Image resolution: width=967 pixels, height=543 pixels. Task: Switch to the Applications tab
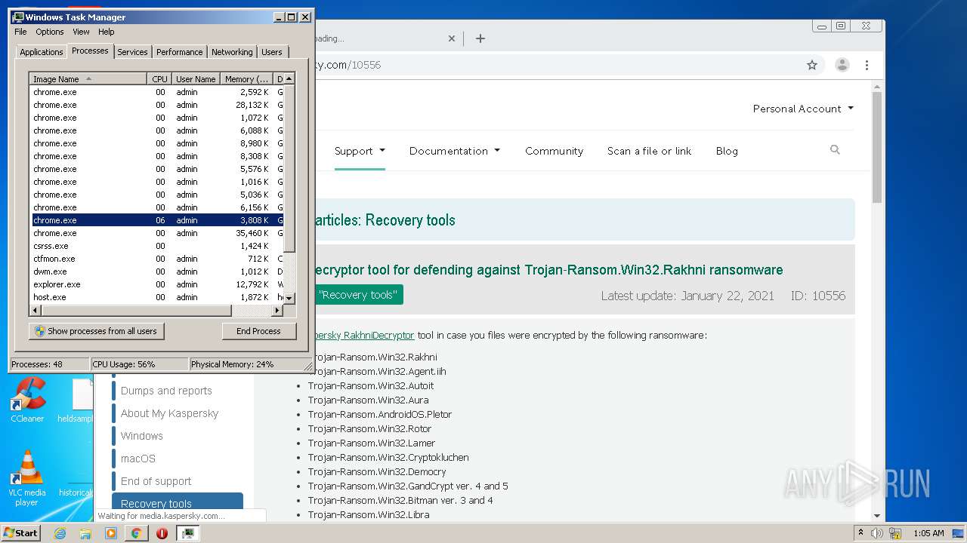(x=42, y=52)
